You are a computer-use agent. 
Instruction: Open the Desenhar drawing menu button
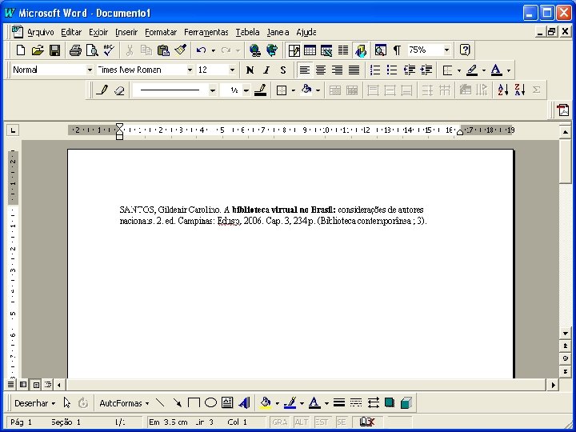34,403
